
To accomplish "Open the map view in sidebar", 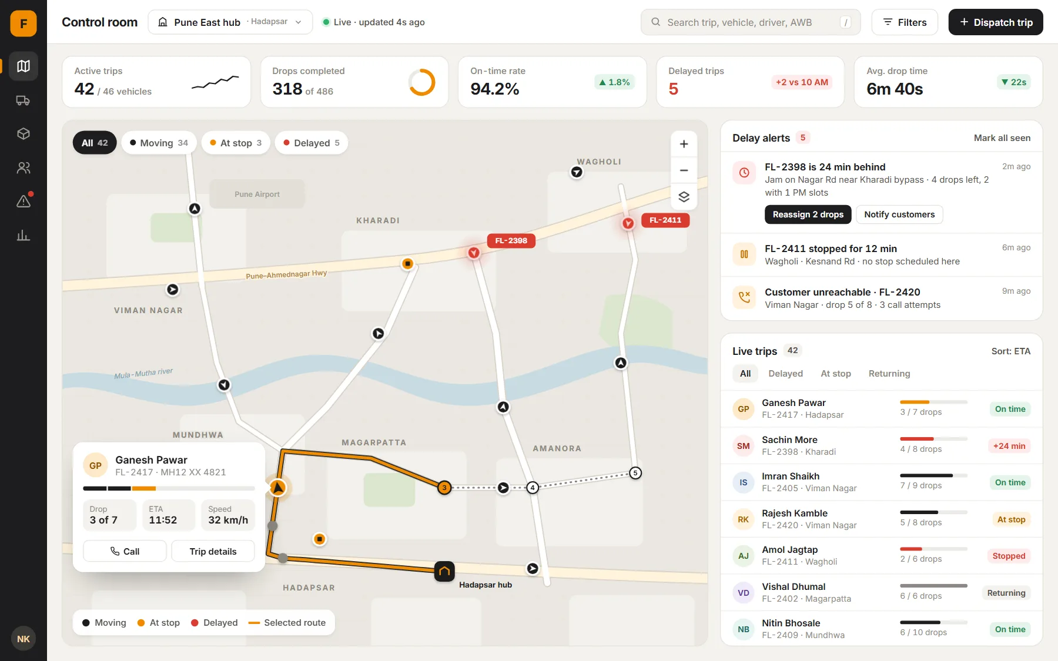I will 24,66.
